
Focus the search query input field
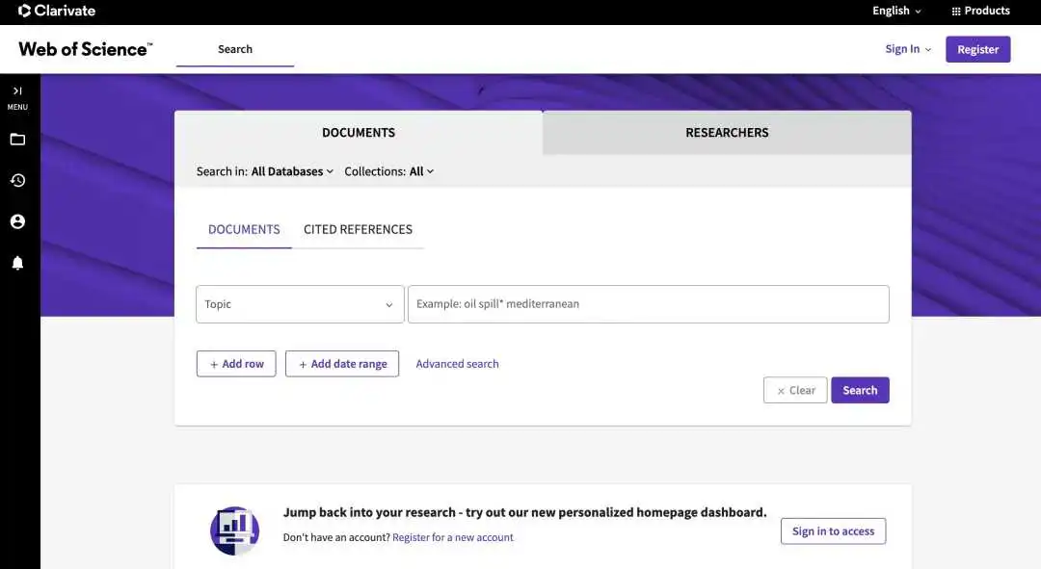648,304
